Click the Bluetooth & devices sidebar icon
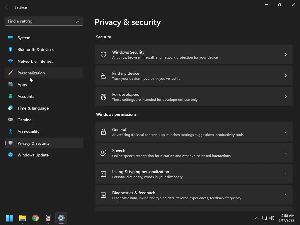The image size is (300, 225). (11, 50)
